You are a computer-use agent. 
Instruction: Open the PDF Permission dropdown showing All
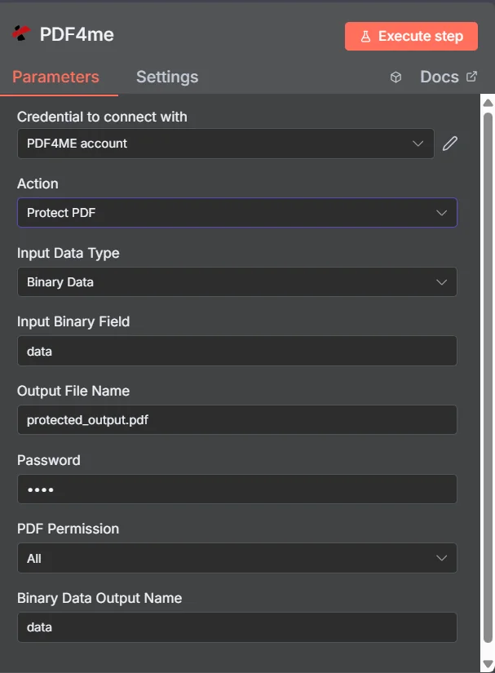(237, 558)
